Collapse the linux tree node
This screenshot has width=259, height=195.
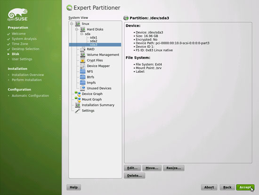point(72,24)
